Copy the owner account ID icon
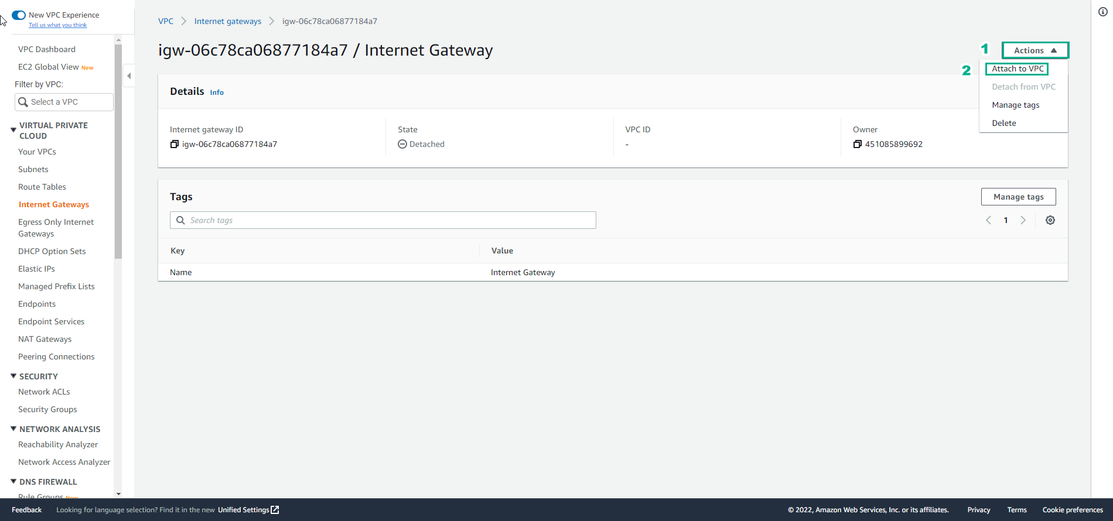Viewport: 1113px width, 521px height. pos(858,144)
